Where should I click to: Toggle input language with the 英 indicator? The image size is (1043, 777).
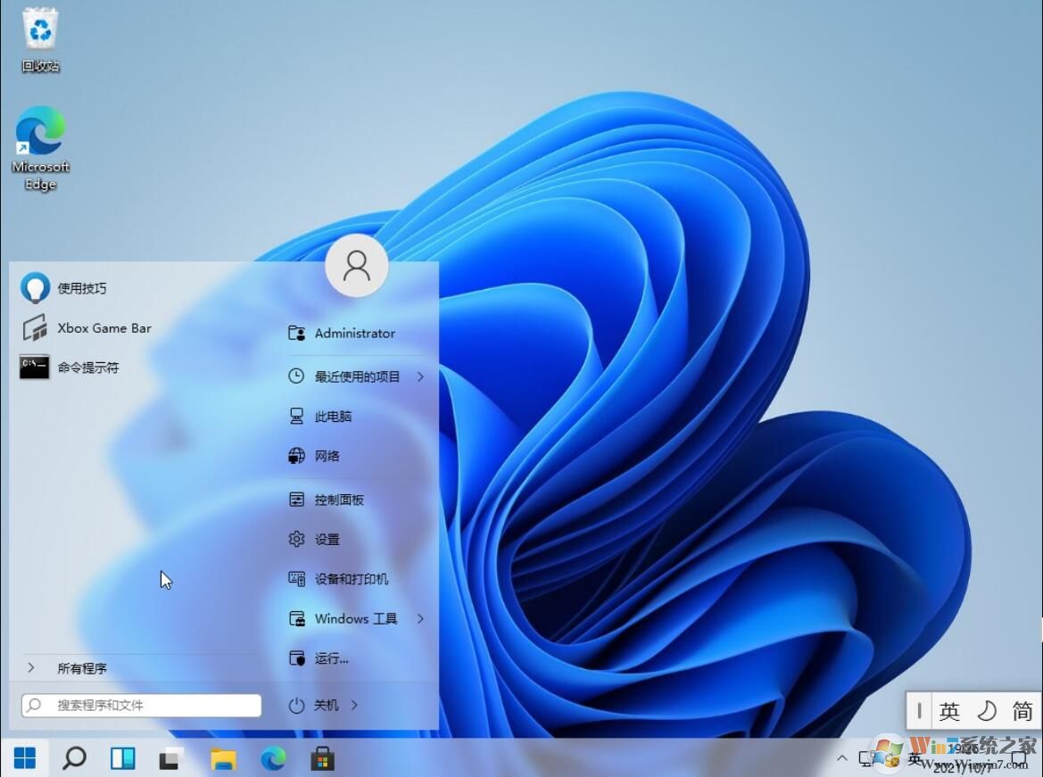click(x=951, y=711)
